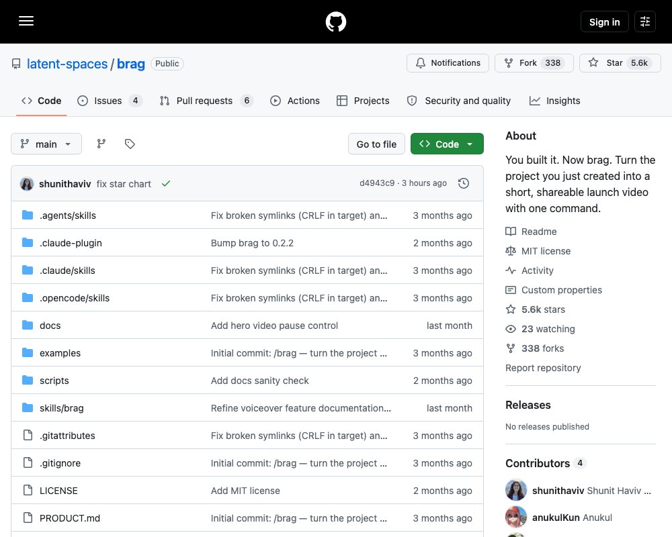Go to GitHub homepage via Octocat logo

pyautogui.click(x=335, y=21)
